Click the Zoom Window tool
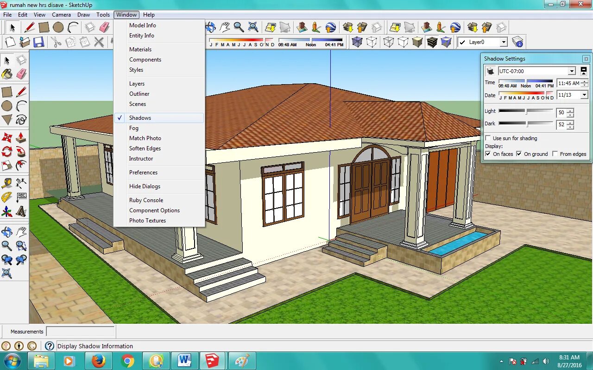The width and height of the screenshot is (593, 370). click(x=21, y=246)
